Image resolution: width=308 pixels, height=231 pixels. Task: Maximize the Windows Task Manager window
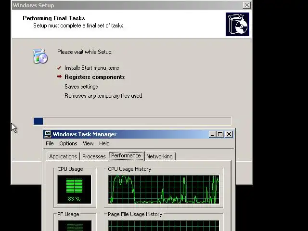[x=220, y=134]
